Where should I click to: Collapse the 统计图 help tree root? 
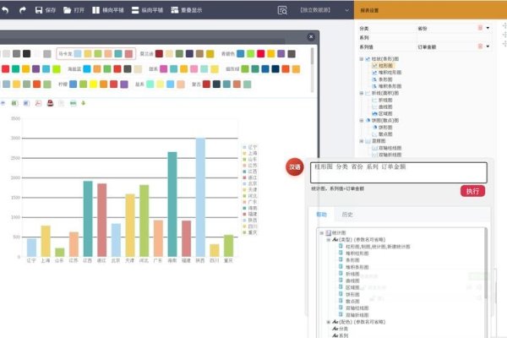321,233
